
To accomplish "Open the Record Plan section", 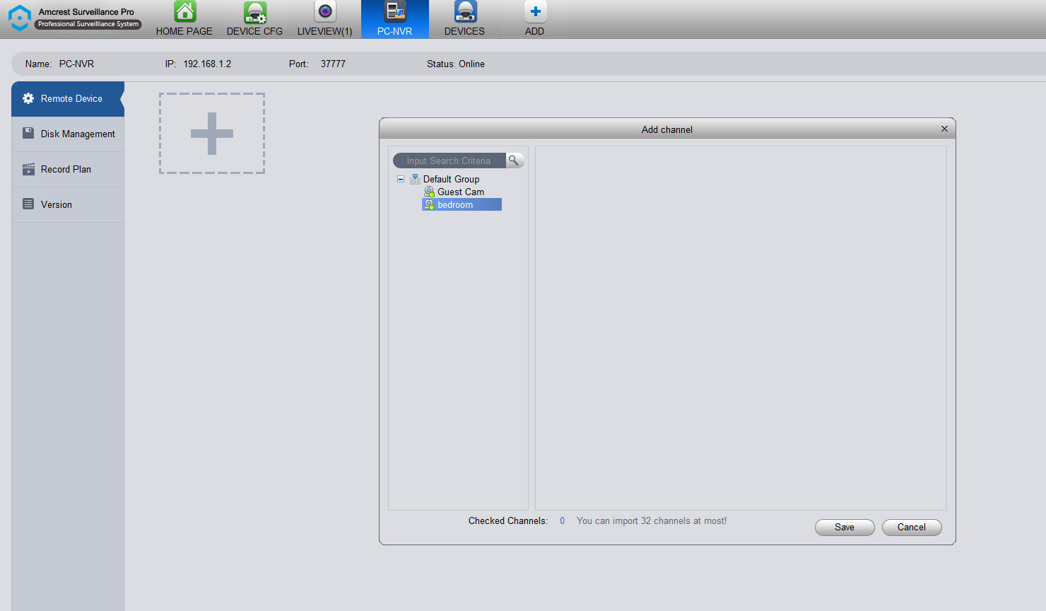I will pyautogui.click(x=68, y=170).
